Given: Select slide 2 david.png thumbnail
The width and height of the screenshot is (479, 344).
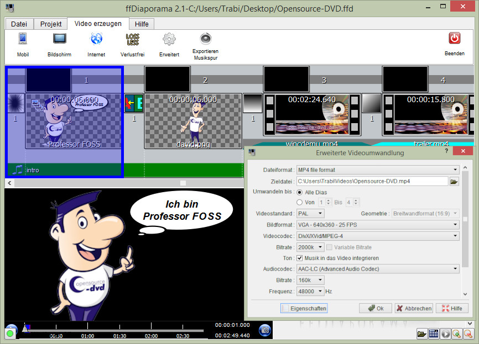Looking at the screenshot, I should point(192,121).
